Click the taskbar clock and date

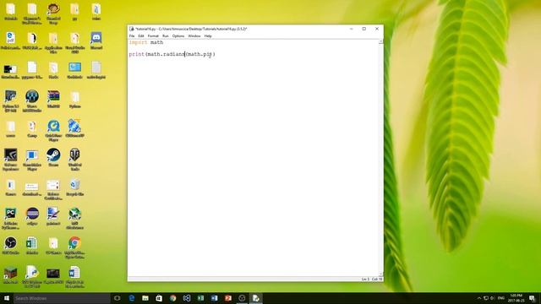point(516,298)
